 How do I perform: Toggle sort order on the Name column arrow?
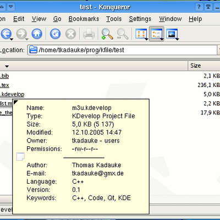[x=7, y=67]
